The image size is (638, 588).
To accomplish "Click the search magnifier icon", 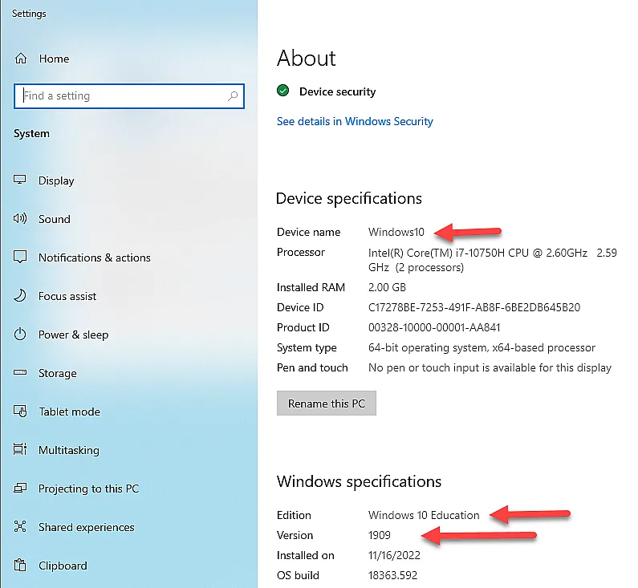I will (233, 96).
